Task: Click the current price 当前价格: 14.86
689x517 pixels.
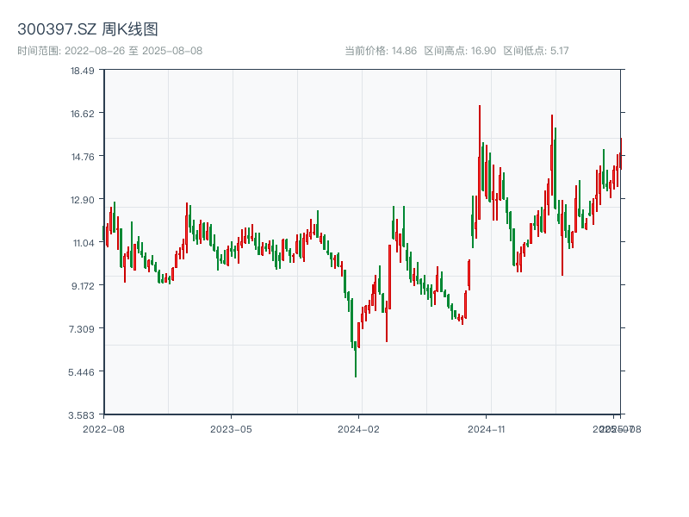Action: click(381, 51)
